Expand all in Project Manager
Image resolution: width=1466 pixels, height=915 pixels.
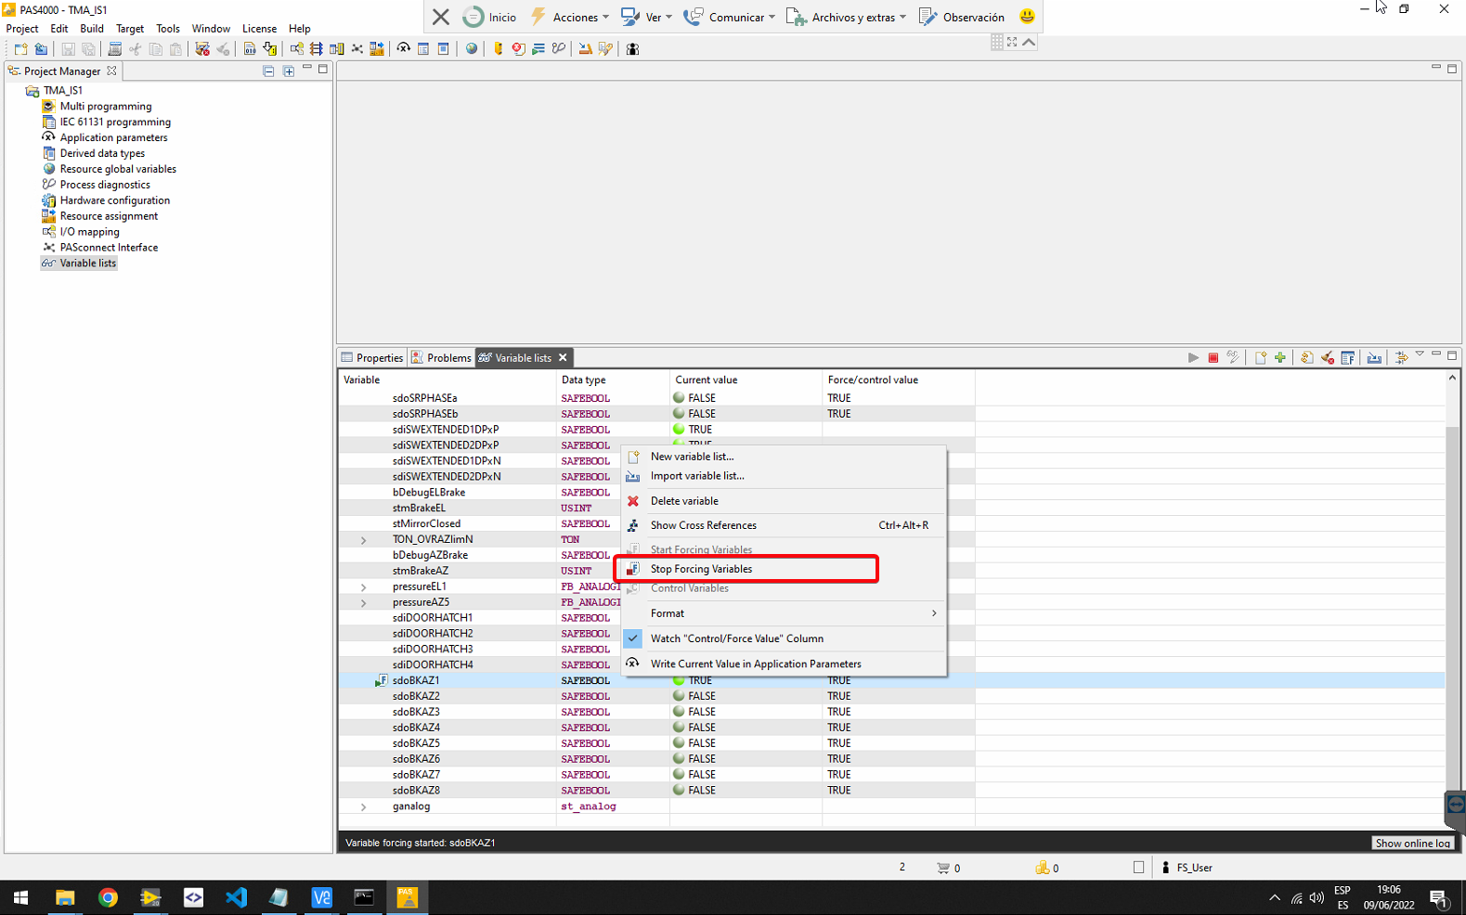pos(289,71)
